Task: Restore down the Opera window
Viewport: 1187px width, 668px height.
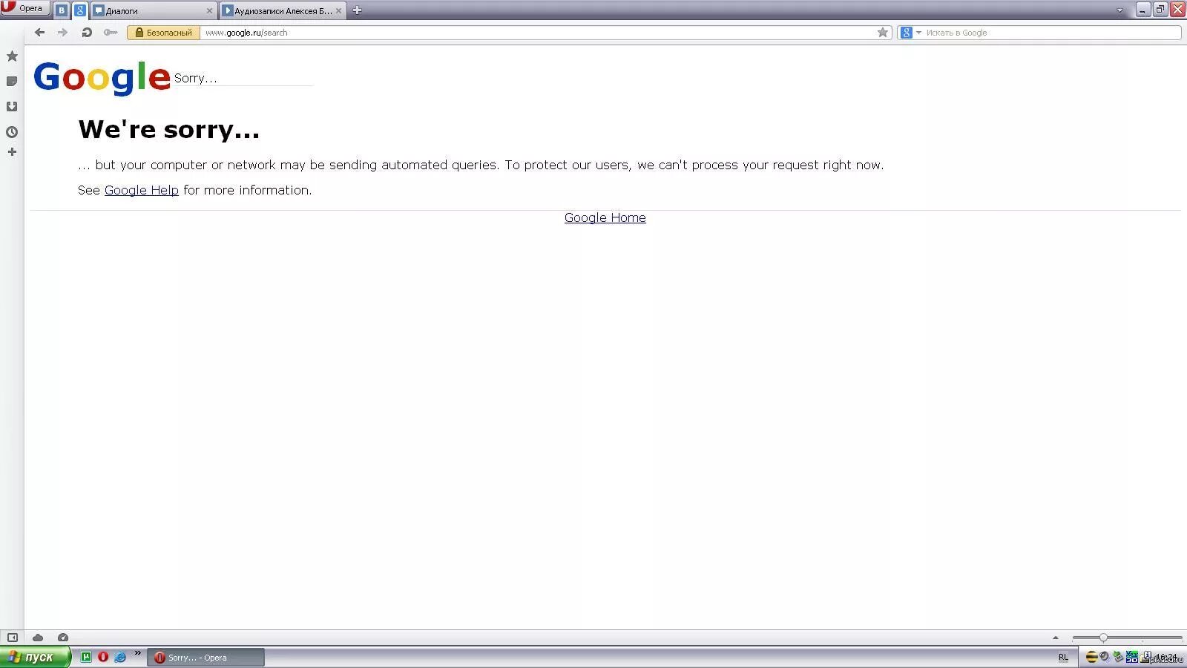Action: click(1160, 10)
